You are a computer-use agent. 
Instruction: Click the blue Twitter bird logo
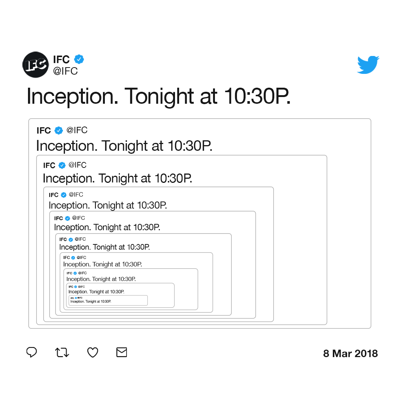[368, 65]
